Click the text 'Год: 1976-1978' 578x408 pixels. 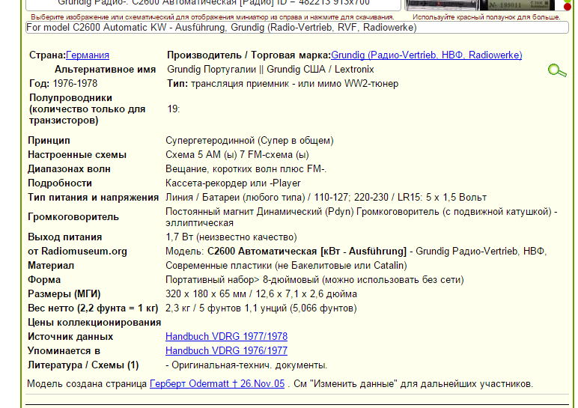tap(63, 84)
